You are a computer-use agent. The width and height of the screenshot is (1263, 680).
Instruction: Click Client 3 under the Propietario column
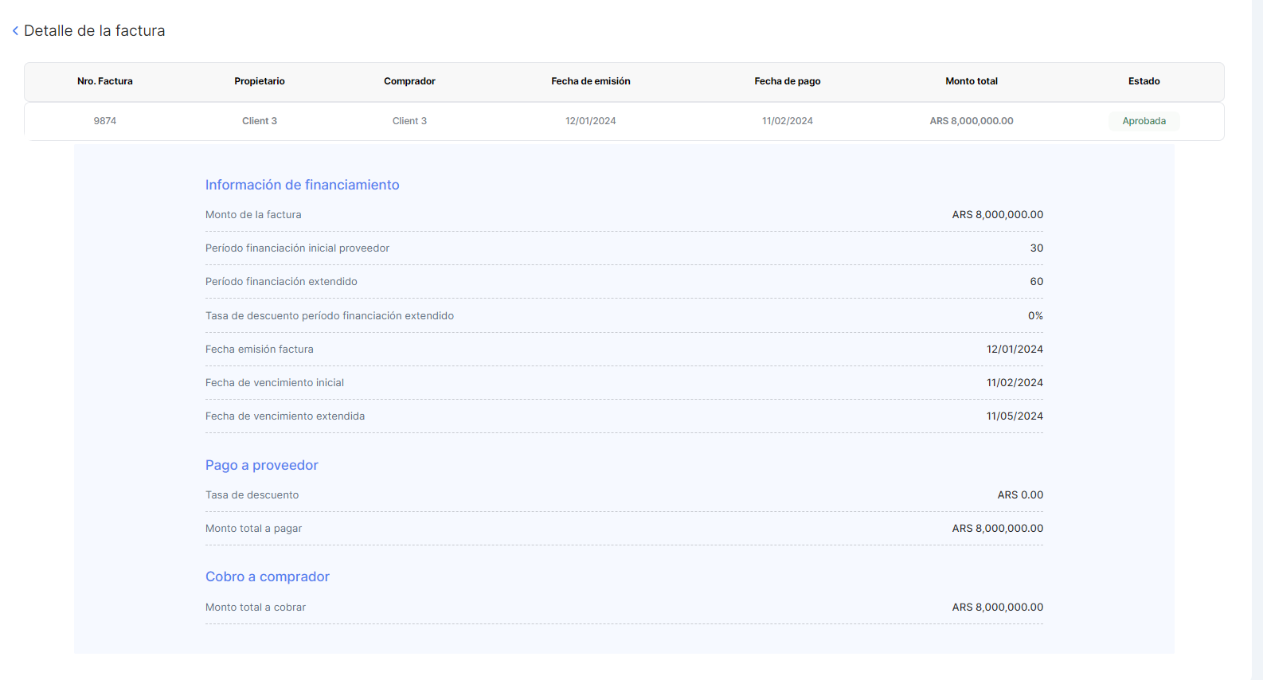pyautogui.click(x=260, y=121)
